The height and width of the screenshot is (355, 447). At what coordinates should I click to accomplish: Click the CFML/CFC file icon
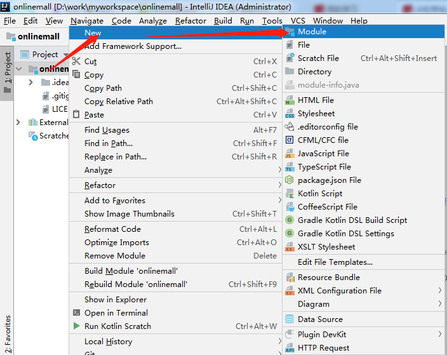click(290, 140)
